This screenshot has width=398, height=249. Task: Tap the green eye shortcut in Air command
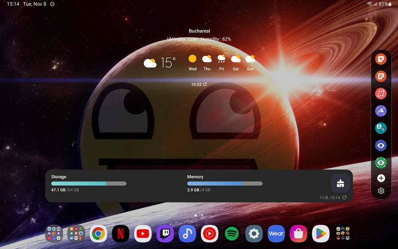[381, 163]
